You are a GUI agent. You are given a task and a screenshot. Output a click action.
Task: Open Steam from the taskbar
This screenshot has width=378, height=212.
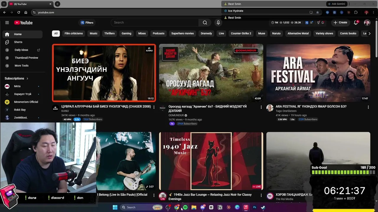[x=263, y=207]
